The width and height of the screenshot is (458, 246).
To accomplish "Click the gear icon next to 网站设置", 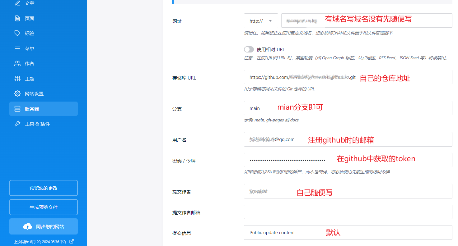I will click(x=17, y=93).
